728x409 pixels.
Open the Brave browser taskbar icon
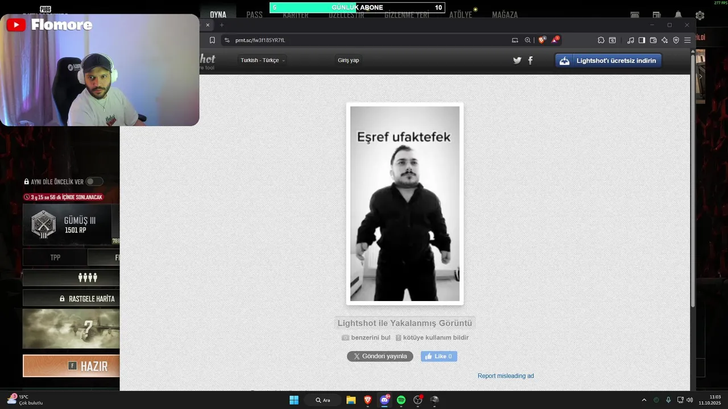click(367, 400)
